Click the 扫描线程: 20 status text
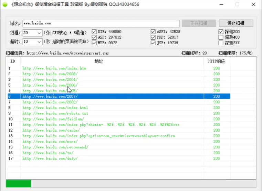 pyautogui.click(x=194, y=53)
